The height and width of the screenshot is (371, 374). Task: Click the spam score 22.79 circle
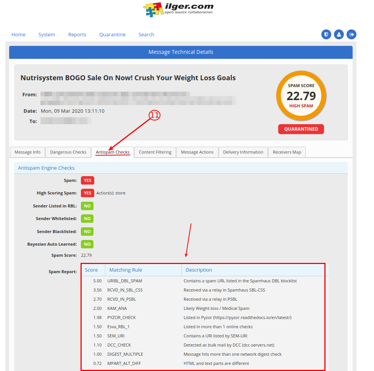(x=301, y=96)
